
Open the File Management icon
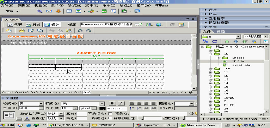coord(149,25)
